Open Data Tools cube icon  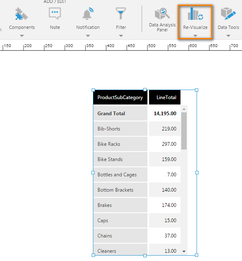coord(228,14)
